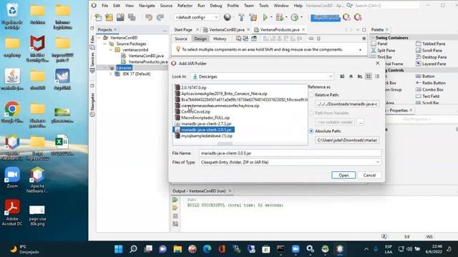Toggle the Source editor view
The width and height of the screenshot is (458, 257).
click(181, 39)
